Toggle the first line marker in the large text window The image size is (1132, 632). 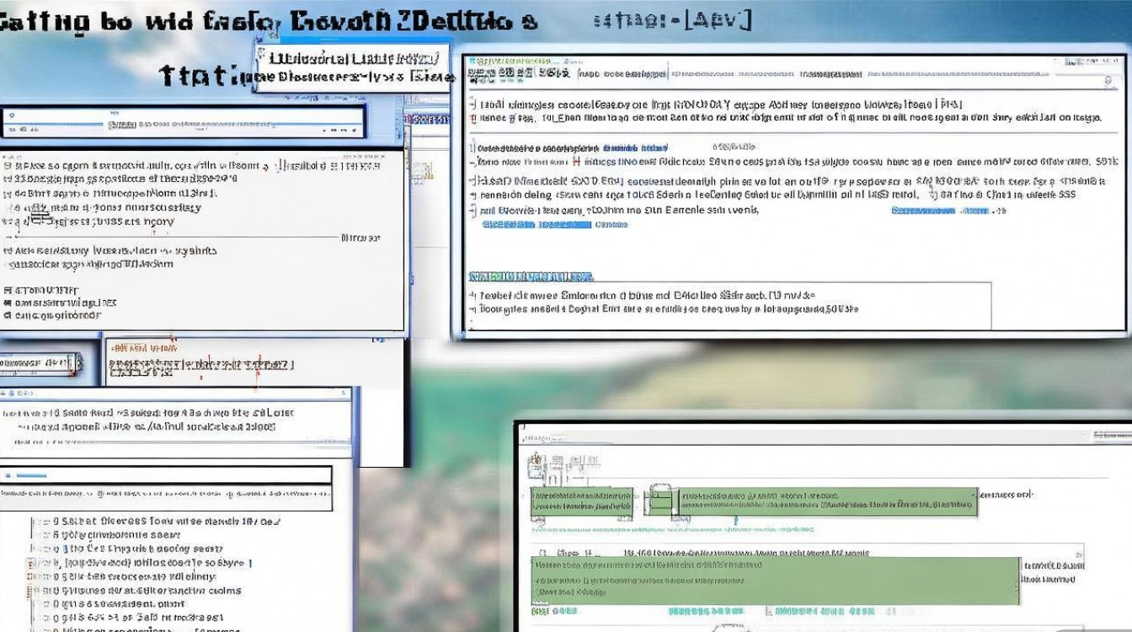pyautogui.click(x=472, y=105)
